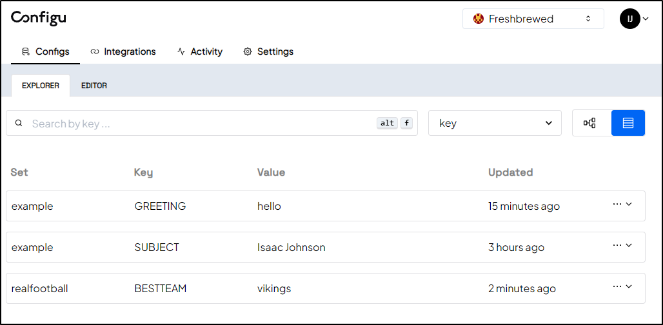Click the Freshbrewed organization avatar icon

[478, 19]
